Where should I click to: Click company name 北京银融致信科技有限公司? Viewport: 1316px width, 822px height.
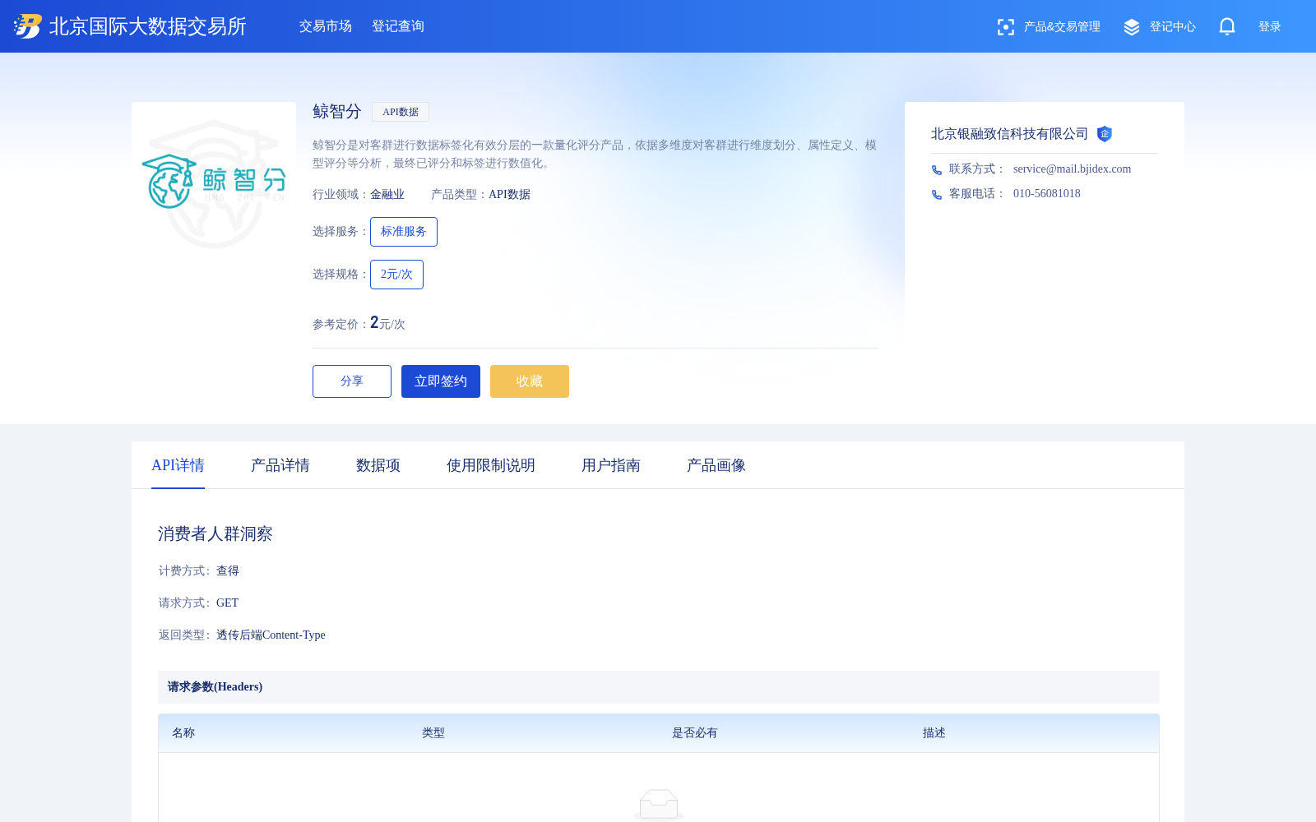pos(1009,134)
